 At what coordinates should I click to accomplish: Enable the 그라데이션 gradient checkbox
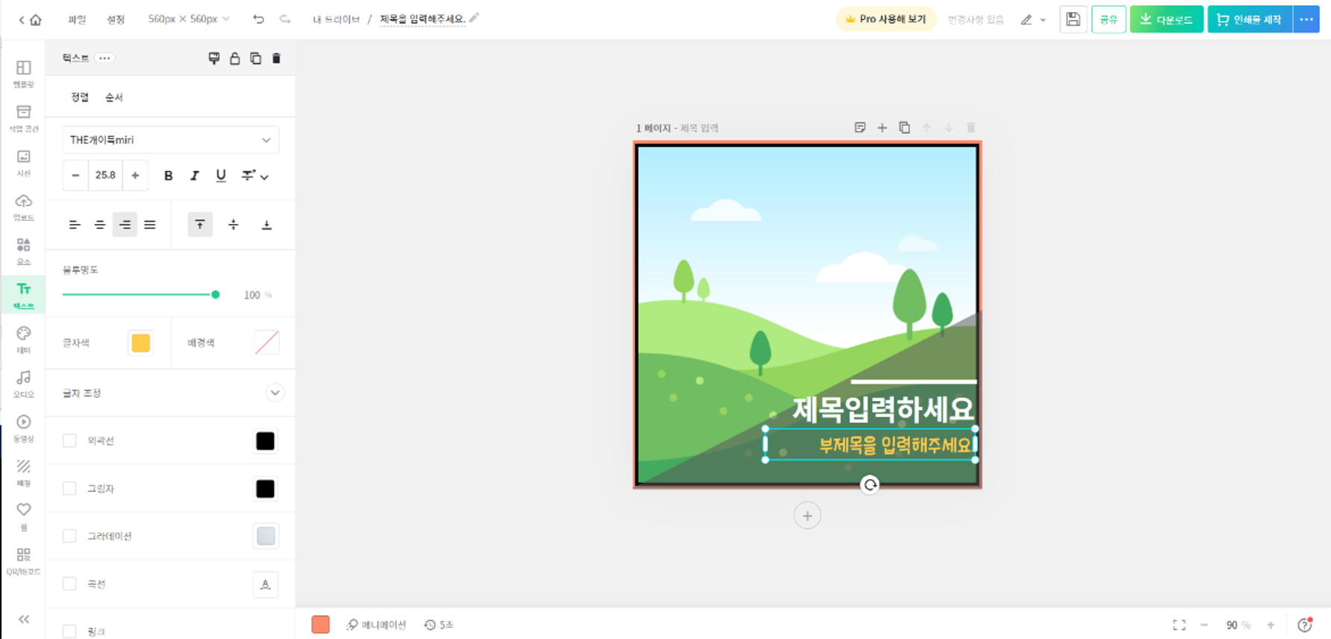point(69,537)
